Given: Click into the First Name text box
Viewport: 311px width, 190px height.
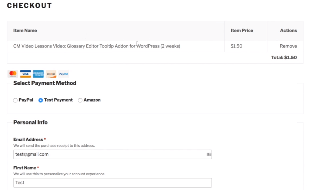Looking at the screenshot, I should (112, 182).
